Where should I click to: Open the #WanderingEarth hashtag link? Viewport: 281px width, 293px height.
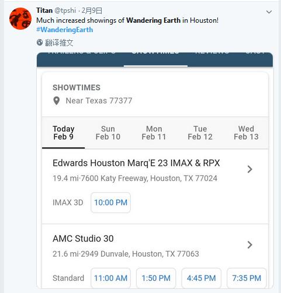(65, 30)
